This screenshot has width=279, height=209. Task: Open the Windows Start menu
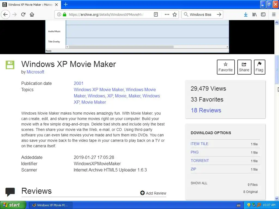13,205
